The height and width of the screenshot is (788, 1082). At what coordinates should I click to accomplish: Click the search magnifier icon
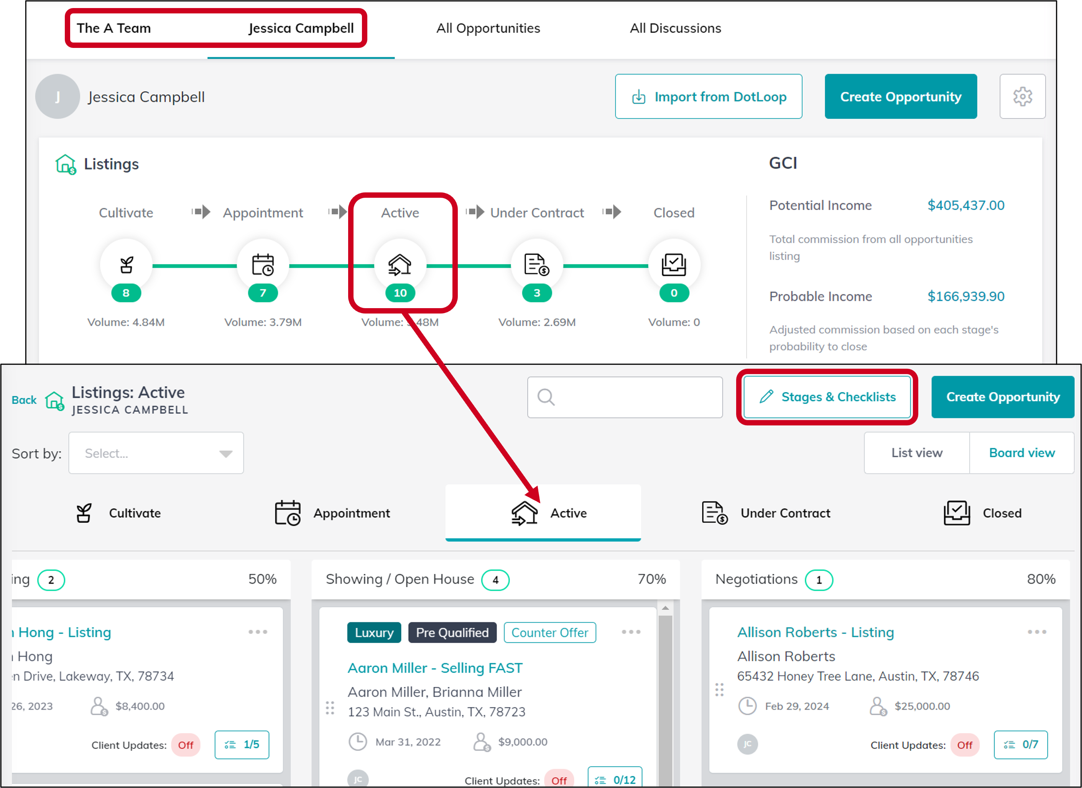pos(546,397)
